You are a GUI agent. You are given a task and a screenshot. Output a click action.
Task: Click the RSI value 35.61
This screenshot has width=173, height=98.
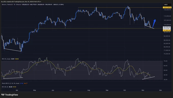point(13,59)
